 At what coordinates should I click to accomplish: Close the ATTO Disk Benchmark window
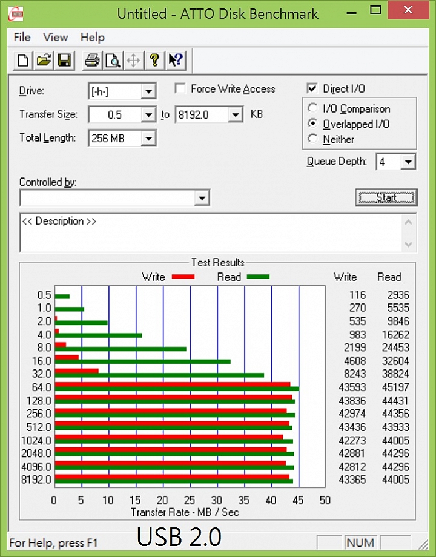click(x=408, y=10)
